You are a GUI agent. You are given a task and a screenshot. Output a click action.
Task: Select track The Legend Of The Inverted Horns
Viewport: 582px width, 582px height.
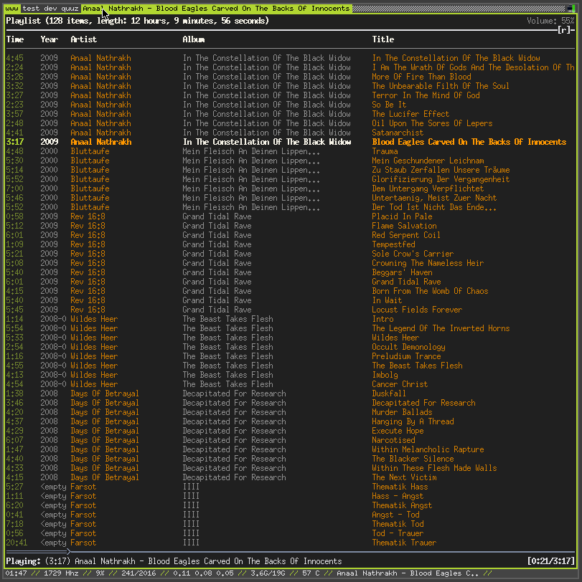(x=441, y=328)
